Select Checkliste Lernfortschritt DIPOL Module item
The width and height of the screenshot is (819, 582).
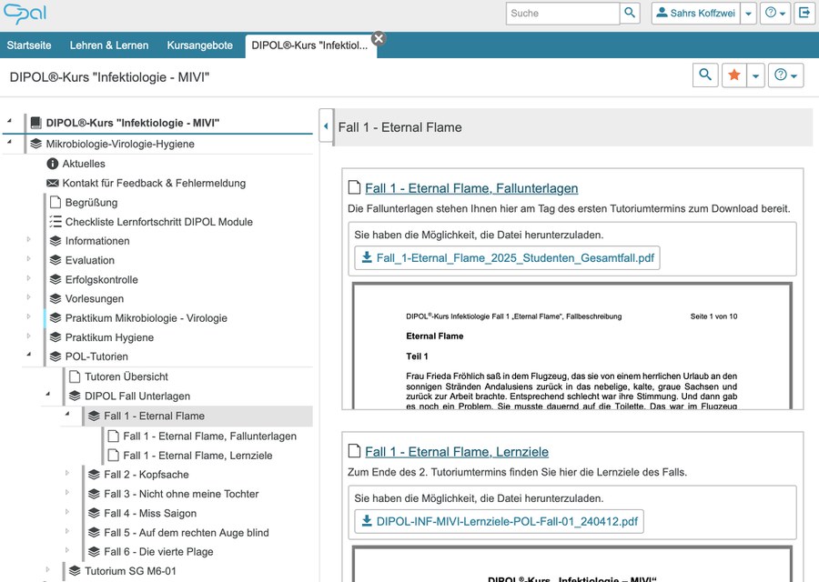158,222
